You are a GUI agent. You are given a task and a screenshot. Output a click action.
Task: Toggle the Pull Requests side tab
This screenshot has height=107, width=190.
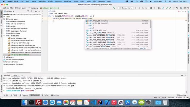(1, 34)
